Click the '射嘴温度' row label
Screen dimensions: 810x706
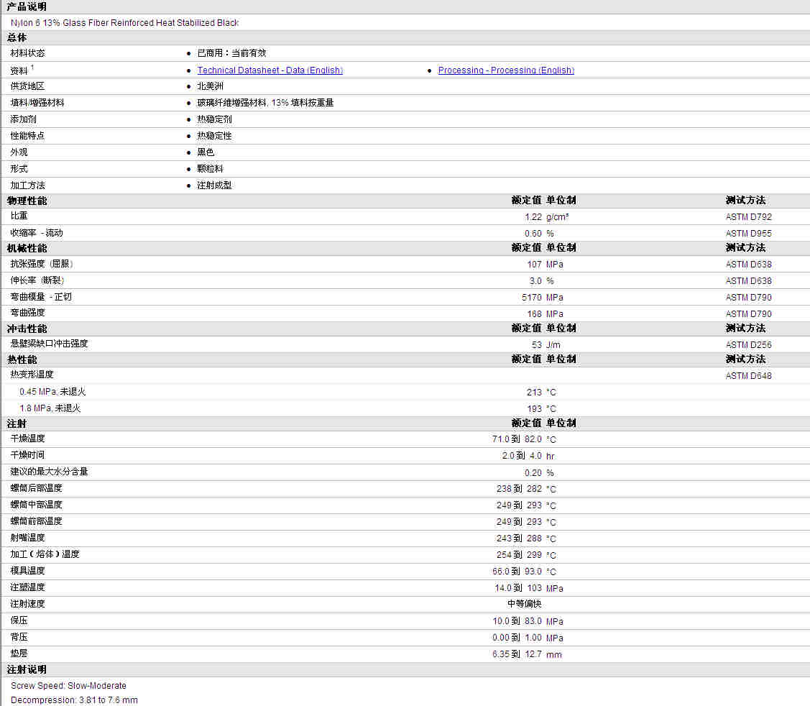[x=27, y=538]
